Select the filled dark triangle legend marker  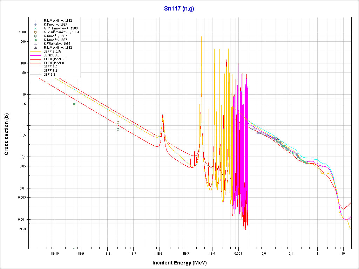(x=36, y=48)
